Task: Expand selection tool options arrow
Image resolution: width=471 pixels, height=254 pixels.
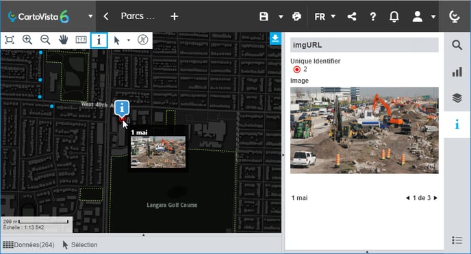Action: (129, 40)
